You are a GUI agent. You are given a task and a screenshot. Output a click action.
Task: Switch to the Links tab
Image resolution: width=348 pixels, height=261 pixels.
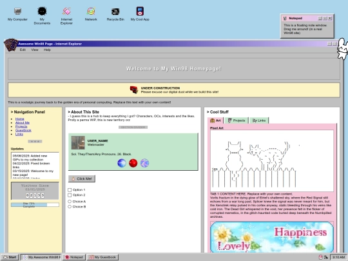pyautogui.click(x=259, y=121)
